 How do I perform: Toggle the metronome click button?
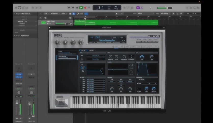point(142,8)
